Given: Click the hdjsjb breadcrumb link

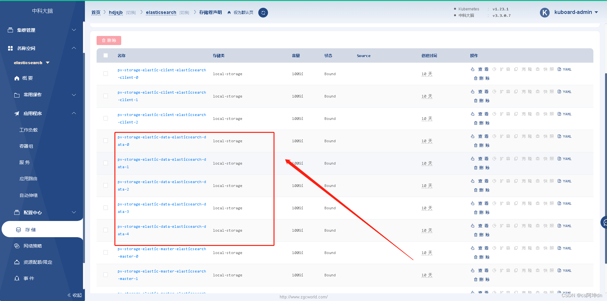Looking at the screenshot, I should coord(116,12).
